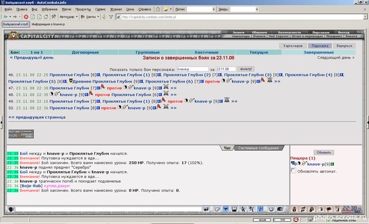The height and width of the screenshot is (224, 369).
Task: Send chat message with the enter arrow icon
Action: (206, 209)
